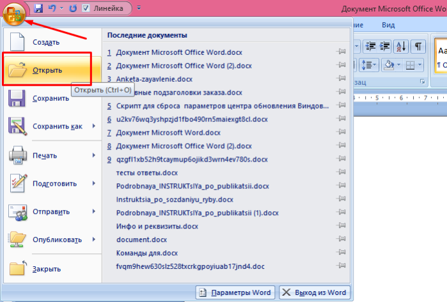Click the Redo icon in quick access toolbar
Image resolution: width=447 pixels, height=302 pixels.
73,8
